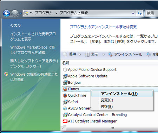Select Apple Mobile Device Support row text
The width and height of the screenshot is (158, 133).
pyautogui.click(x=92, y=70)
